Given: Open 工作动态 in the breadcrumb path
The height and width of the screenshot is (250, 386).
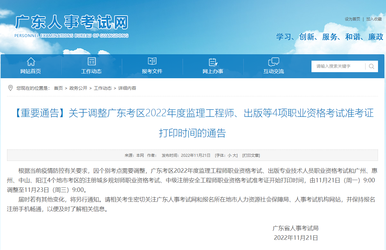Looking at the screenshot, I should click(103, 88).
